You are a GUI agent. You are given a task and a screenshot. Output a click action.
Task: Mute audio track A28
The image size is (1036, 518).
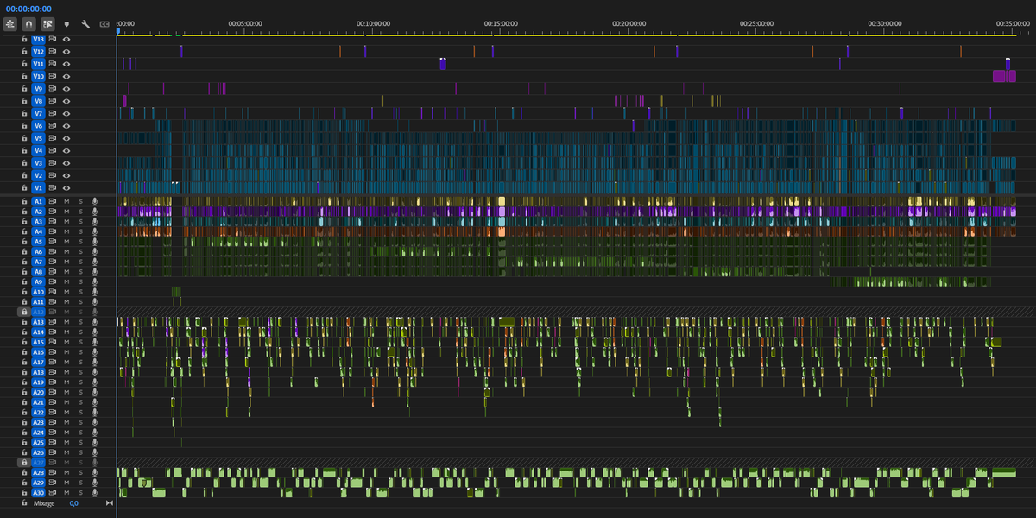(x=66, y=473)
